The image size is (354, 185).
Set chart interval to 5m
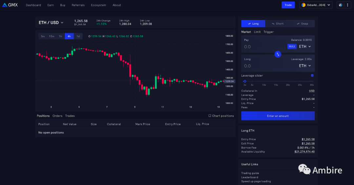point(43,36)
